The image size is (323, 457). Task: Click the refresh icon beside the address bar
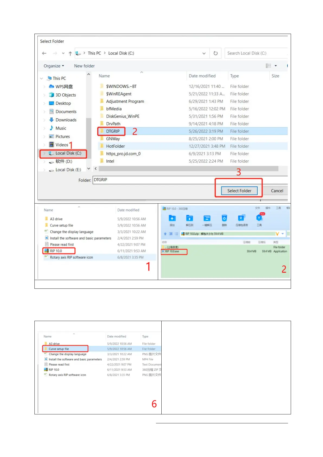click(x=216, y=53)
